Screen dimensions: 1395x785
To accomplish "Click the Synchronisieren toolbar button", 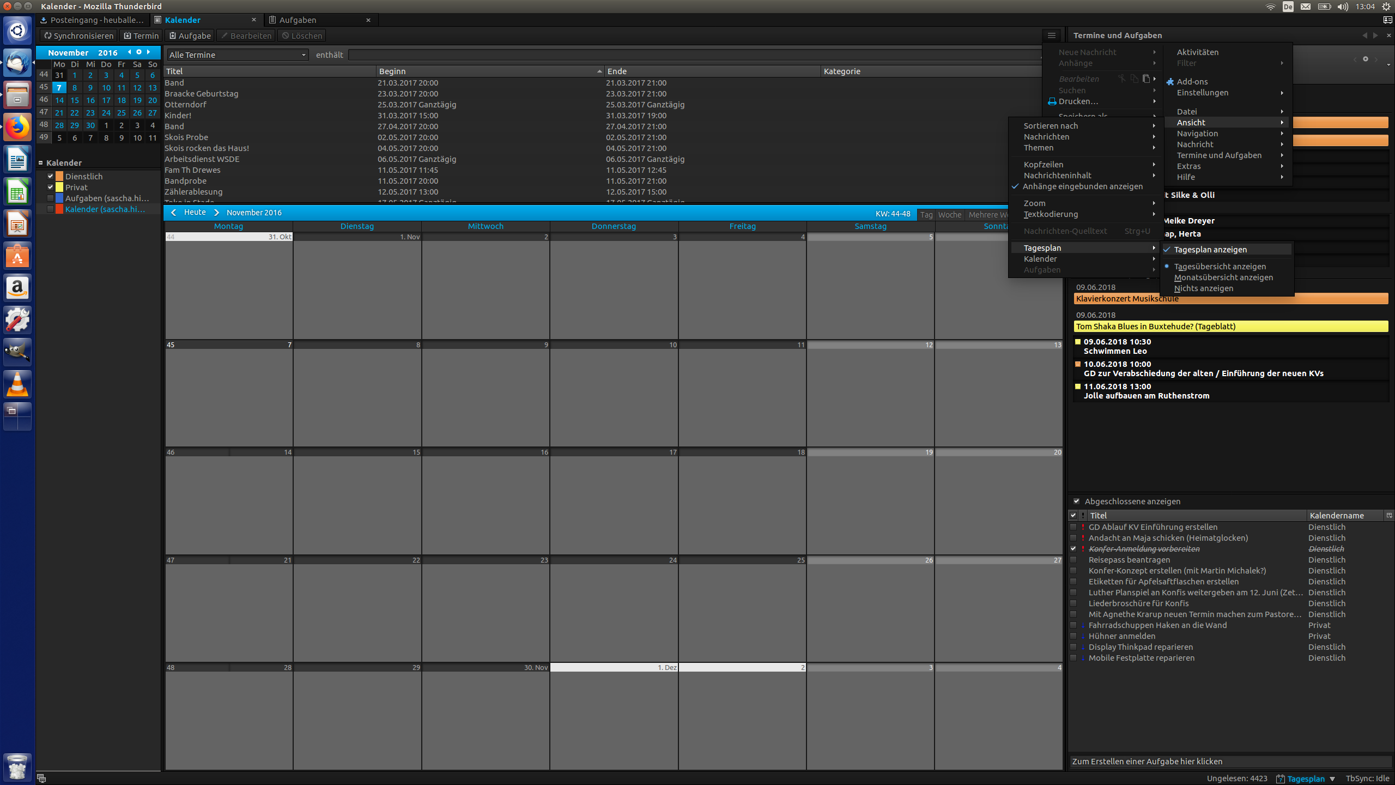I will coord(80,36).
